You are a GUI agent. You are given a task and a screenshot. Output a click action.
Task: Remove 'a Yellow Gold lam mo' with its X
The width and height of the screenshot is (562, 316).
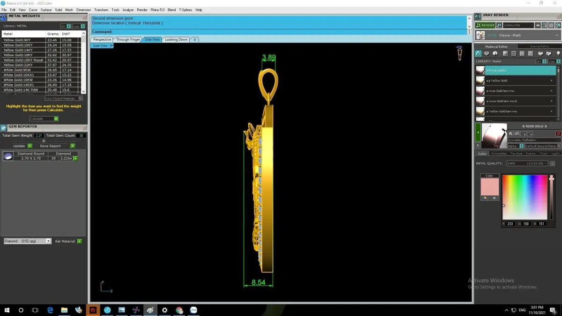pos(551,111)
